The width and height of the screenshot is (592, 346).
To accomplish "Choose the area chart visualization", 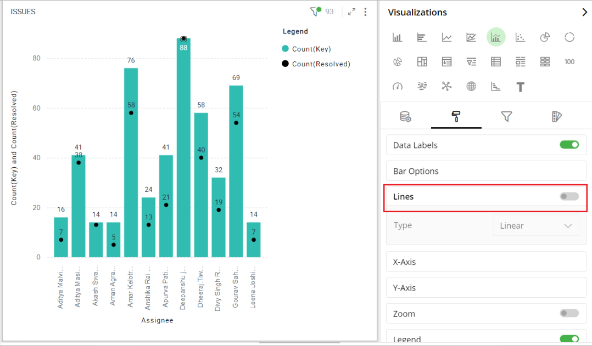I will (471, 37).
